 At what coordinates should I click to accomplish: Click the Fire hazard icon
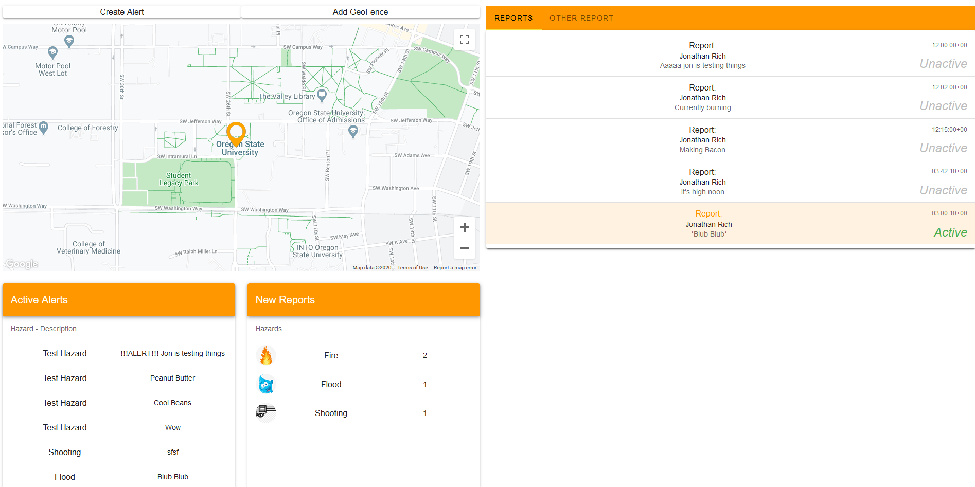[266, 355]
